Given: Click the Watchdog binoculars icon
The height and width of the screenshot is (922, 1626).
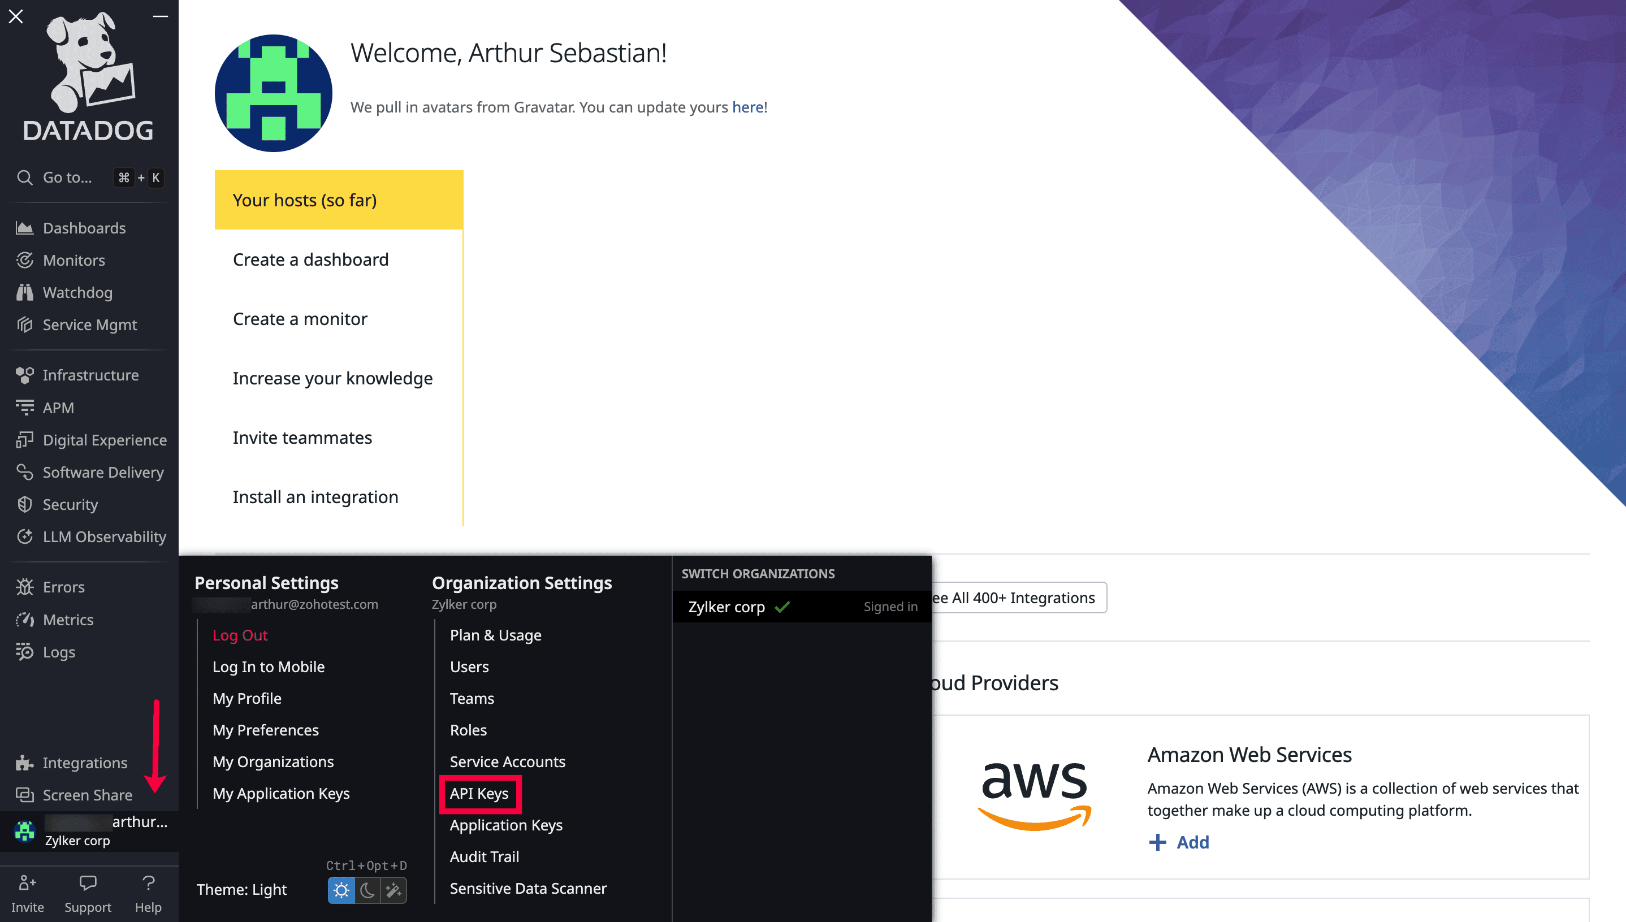Looking at the screenshot, I should pyautogui.click(x=25, y=293).
